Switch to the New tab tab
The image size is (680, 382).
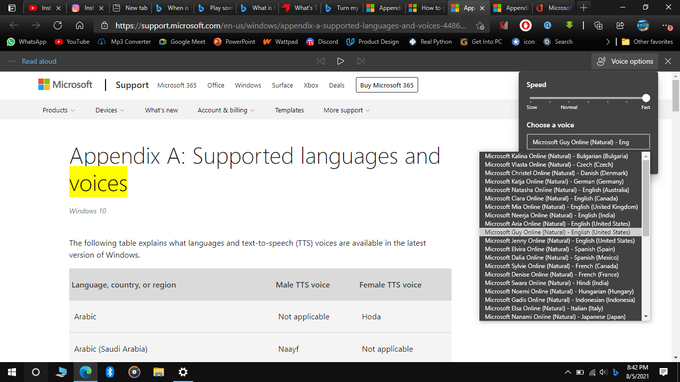(x=130, y=8)
